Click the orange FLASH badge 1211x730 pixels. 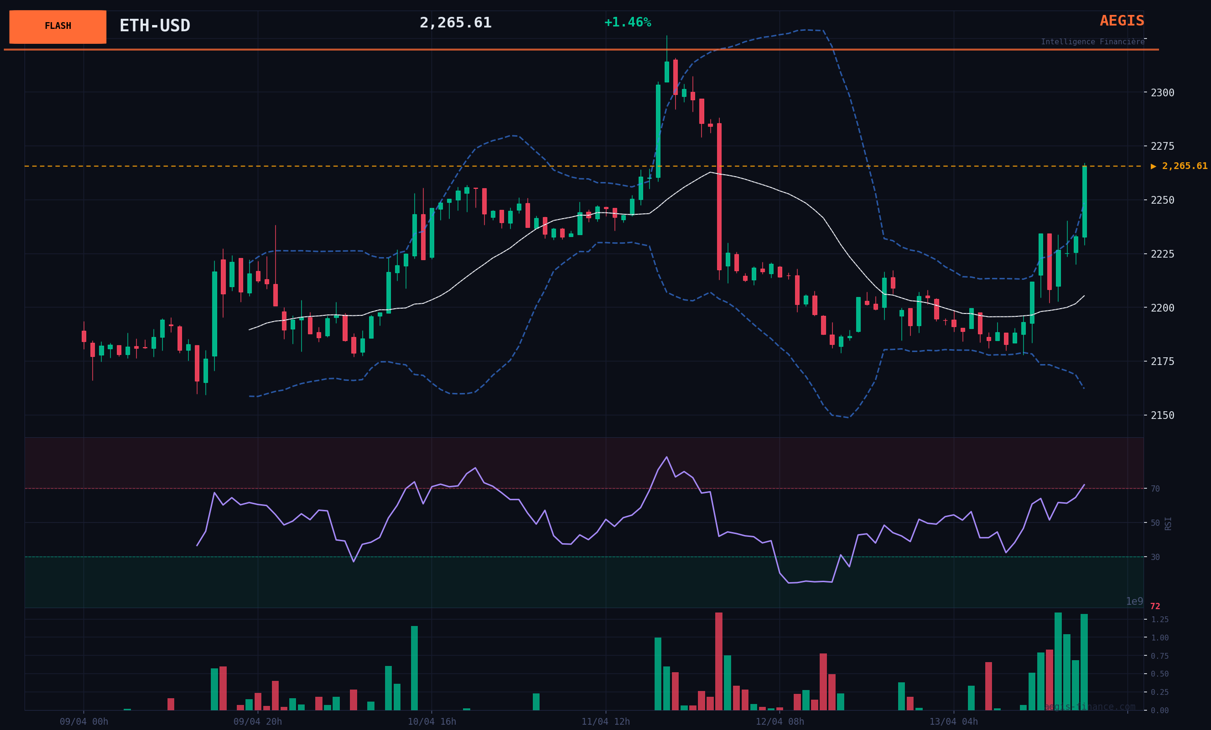click(x=57, y=26)
